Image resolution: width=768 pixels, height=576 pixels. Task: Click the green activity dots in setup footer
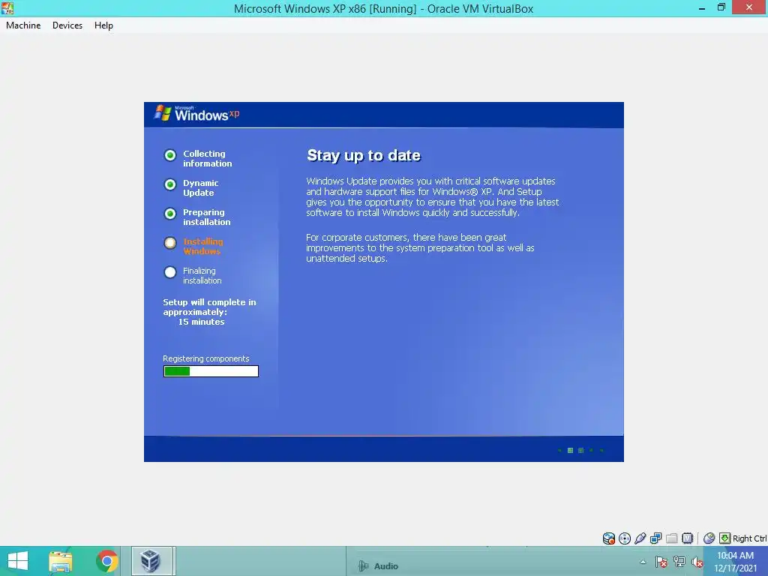click(580, 450)
